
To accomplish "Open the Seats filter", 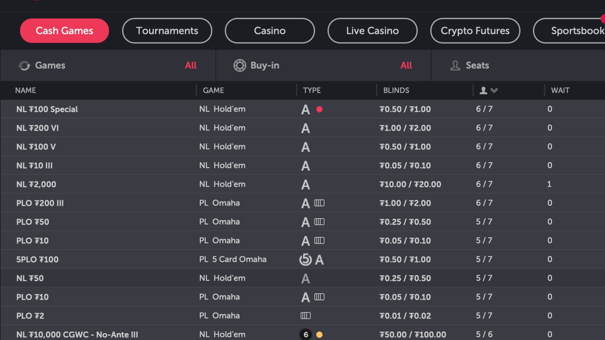I will point(518,65).
